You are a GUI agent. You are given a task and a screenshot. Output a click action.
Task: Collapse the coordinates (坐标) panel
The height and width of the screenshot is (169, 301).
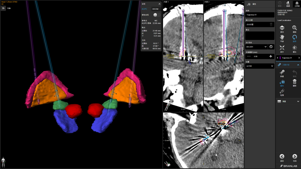[159, 4]
